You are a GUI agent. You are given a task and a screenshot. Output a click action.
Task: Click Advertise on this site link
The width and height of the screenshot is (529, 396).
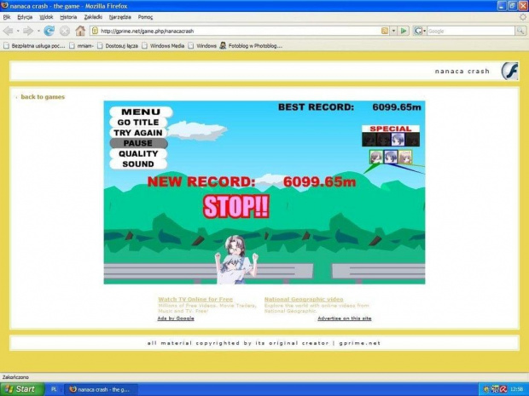345,319
